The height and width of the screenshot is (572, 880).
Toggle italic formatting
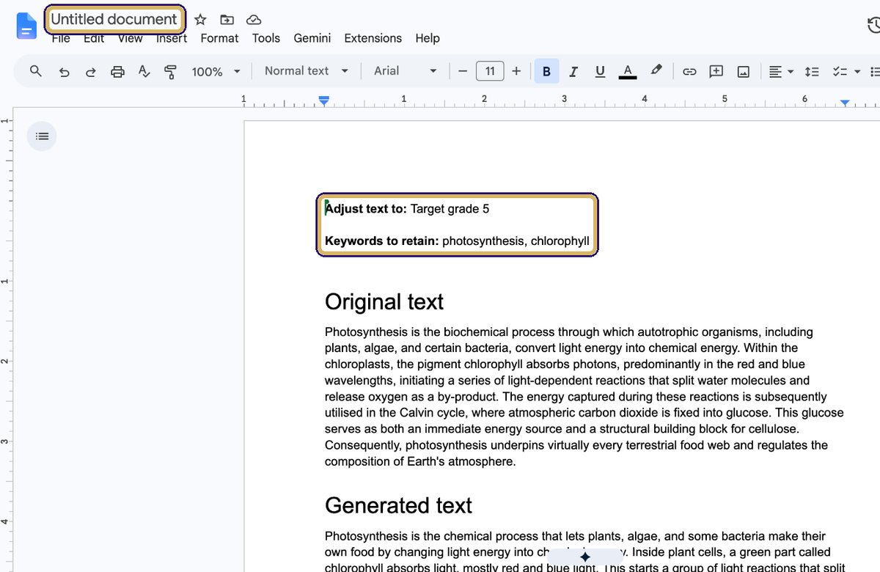[x=573, y=71]
